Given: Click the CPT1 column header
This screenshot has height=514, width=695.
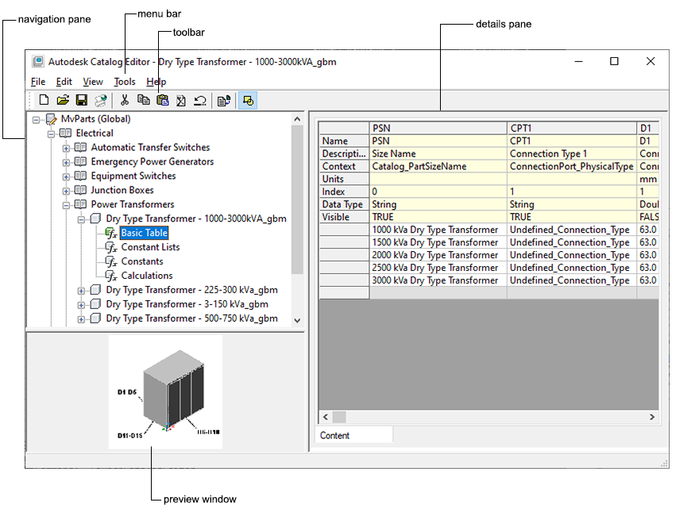Looking at the screenshot, I should pyautogui.click(x=572, y=128).
